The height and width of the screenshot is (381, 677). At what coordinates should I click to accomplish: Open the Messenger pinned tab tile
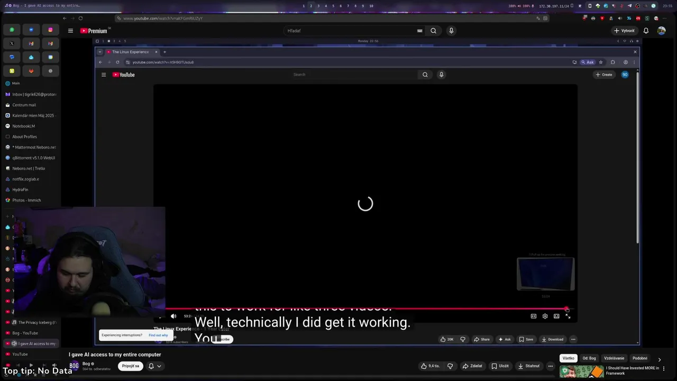click(31, 30)
